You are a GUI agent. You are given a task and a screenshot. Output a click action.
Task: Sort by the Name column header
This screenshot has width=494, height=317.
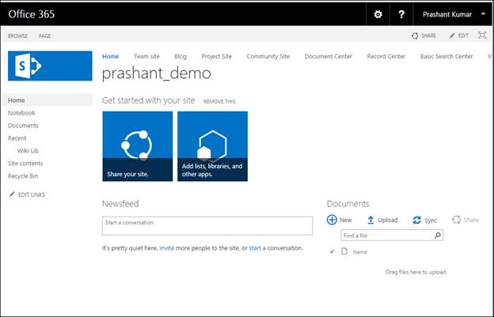(x=359, y=252)
